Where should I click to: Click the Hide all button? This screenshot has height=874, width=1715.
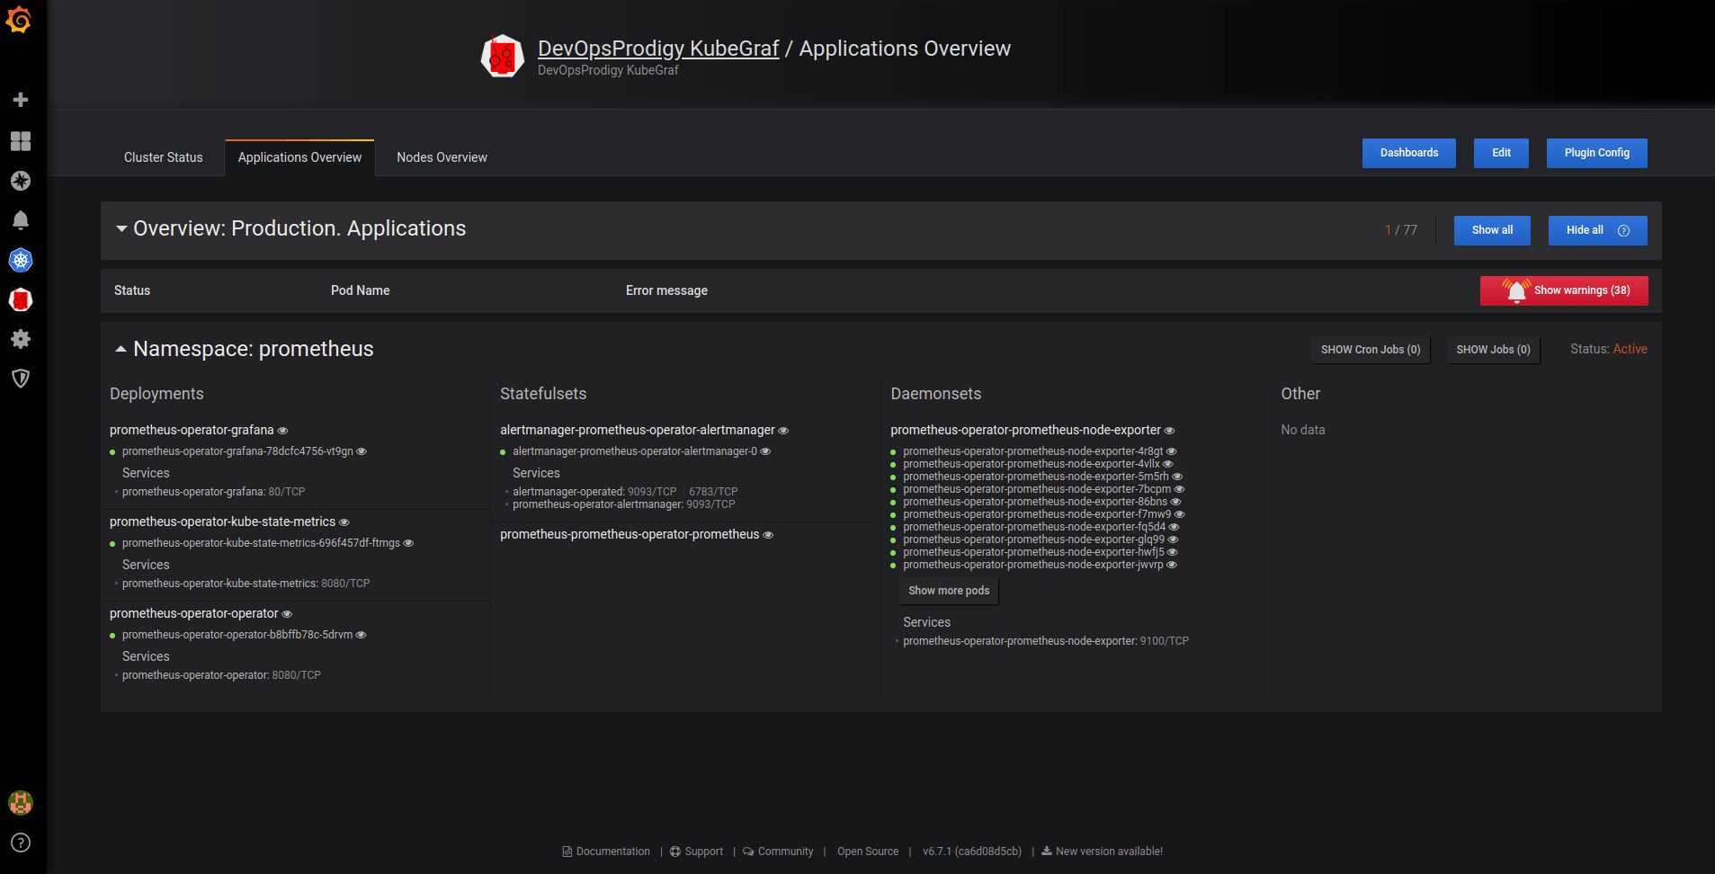(1598, 230)
